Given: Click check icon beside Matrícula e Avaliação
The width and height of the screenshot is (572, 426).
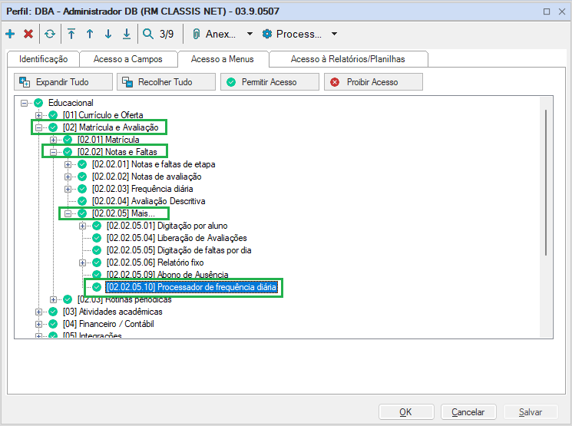Looking at the screenshot, I should [53, 127].
